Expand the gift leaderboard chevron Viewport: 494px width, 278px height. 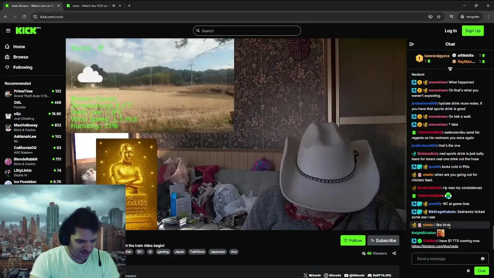click(x=450, y=69)
